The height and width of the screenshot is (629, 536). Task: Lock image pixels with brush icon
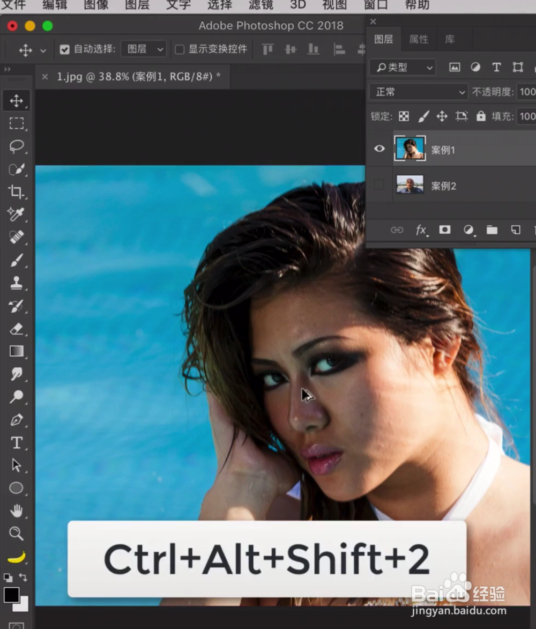[423, 116]
